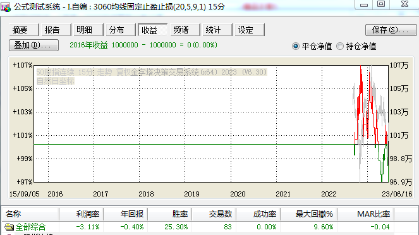This screenshot has width=419, height=235.
Task: Select the 收益 tab
Action: pyautogui.click(x=153, y=30)
